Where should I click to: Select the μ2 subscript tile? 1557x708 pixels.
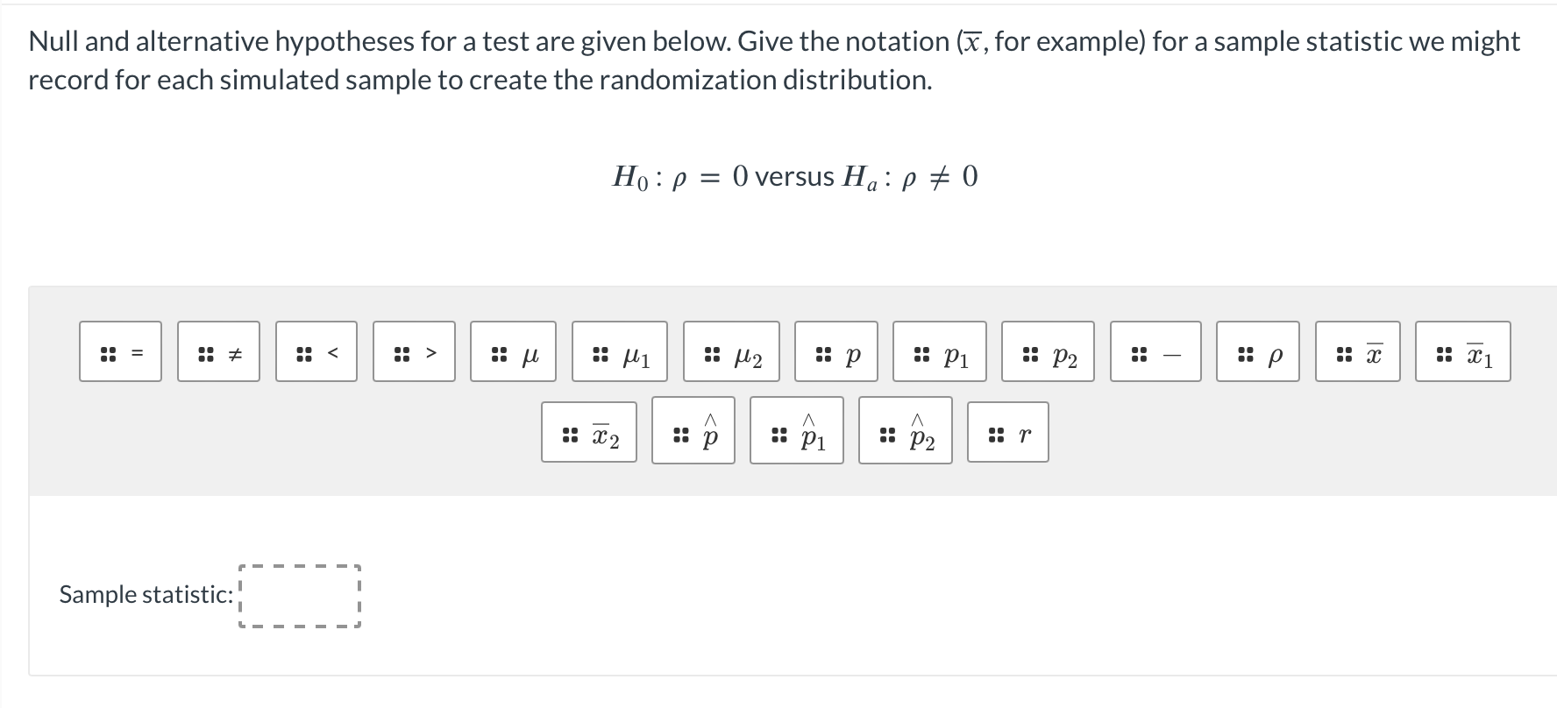click(x=731, y=354)
